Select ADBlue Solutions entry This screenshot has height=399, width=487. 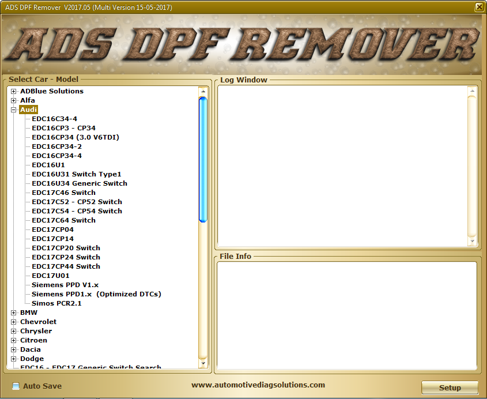point(52,91)
